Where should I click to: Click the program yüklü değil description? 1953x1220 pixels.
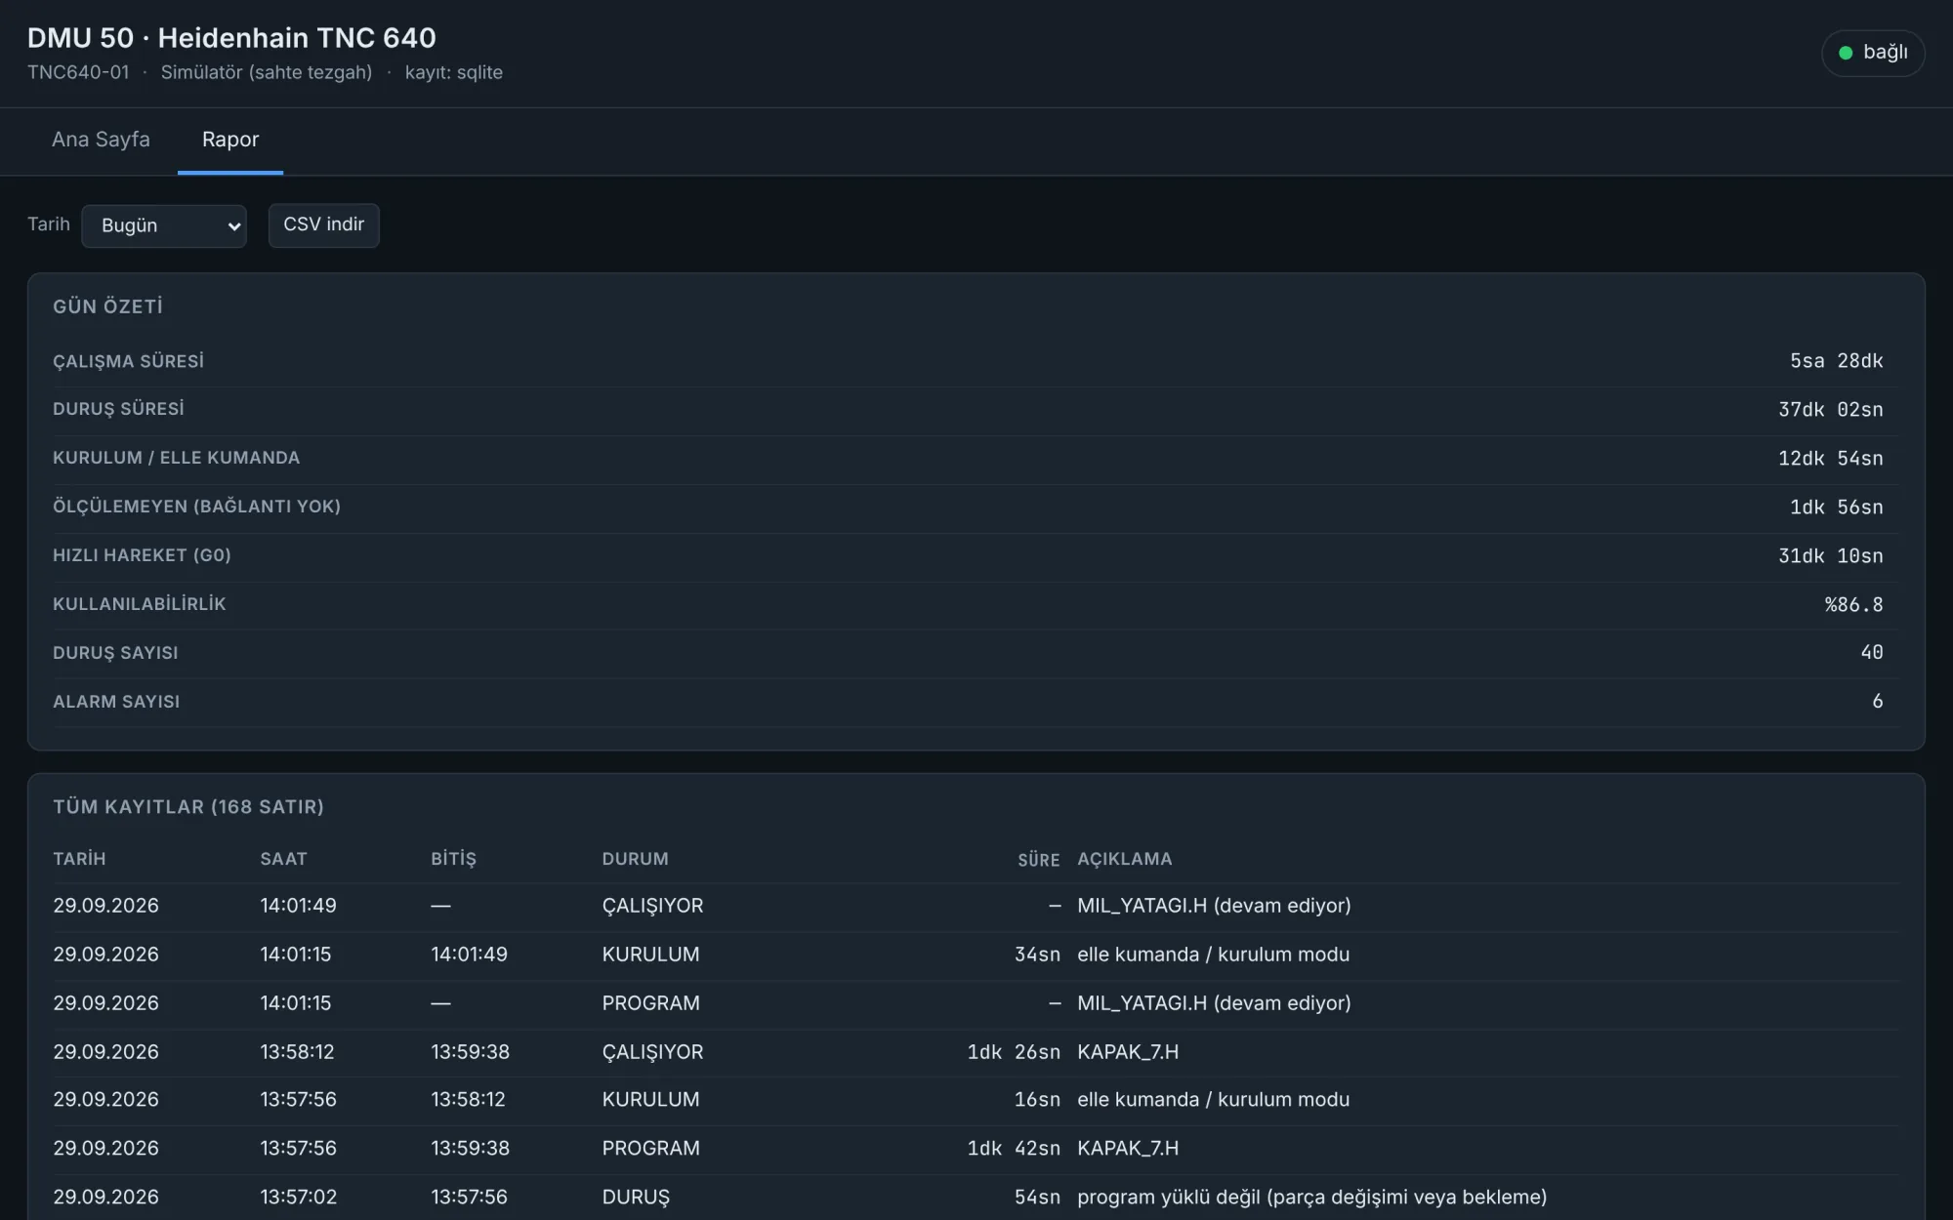point(1311,1198)
